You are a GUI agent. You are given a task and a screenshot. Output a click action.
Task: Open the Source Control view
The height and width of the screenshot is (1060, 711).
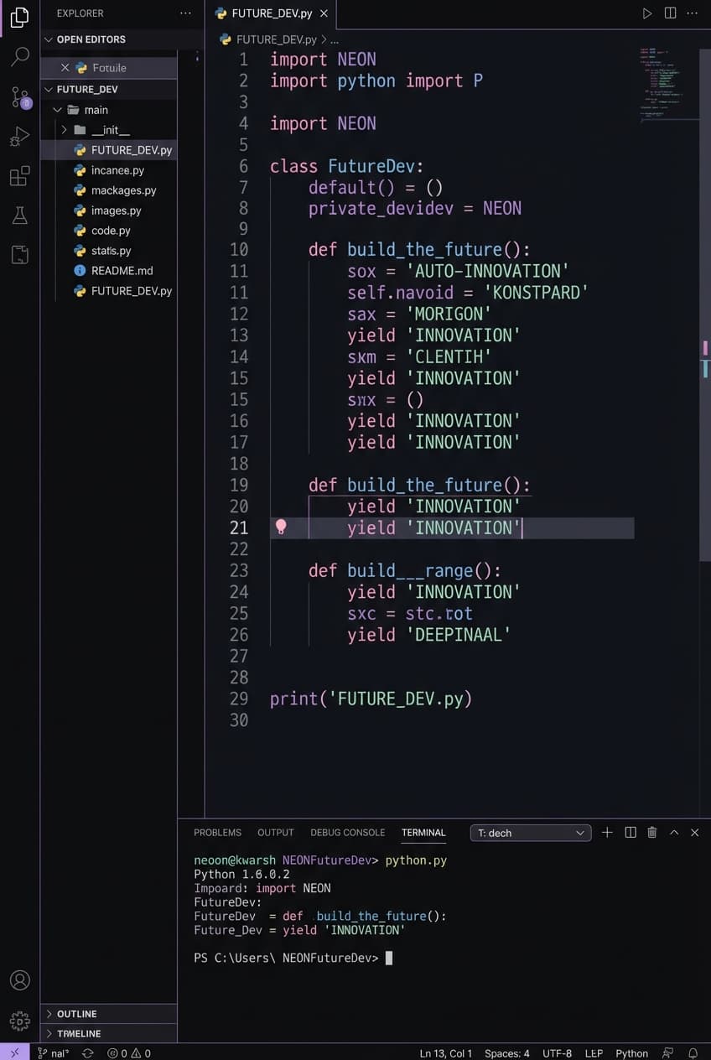[x=18, y=96]
